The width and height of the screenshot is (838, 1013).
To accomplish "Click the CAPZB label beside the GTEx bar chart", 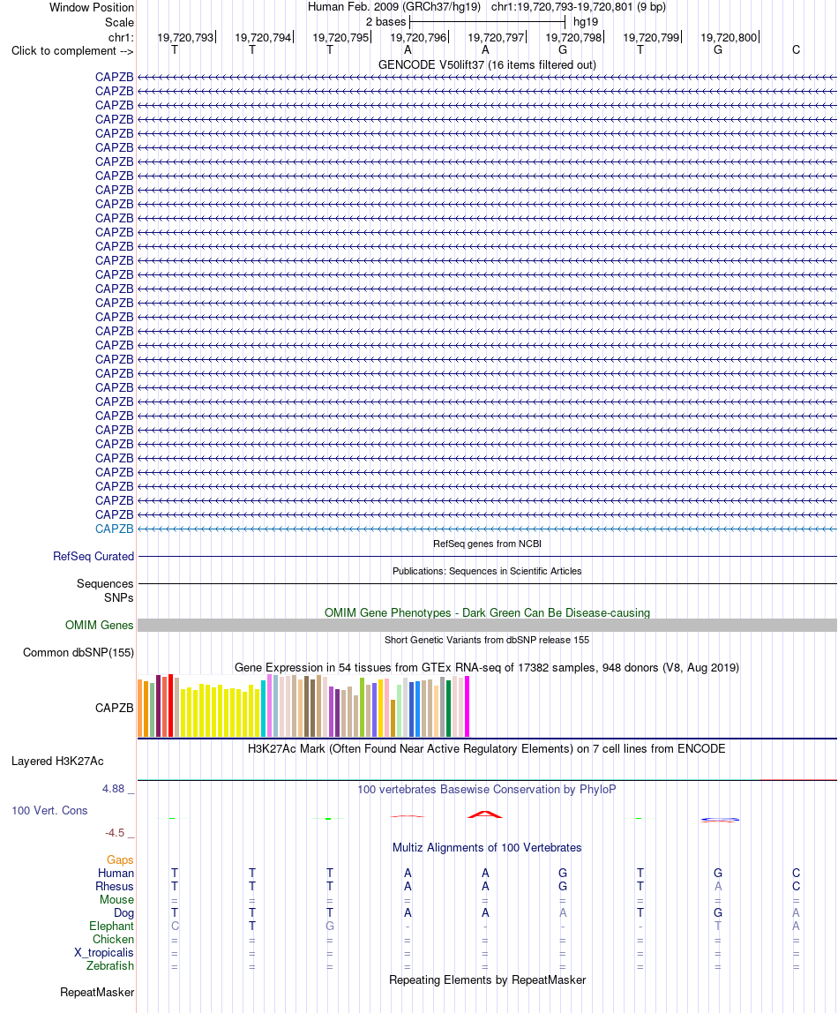I will point(115,708).
